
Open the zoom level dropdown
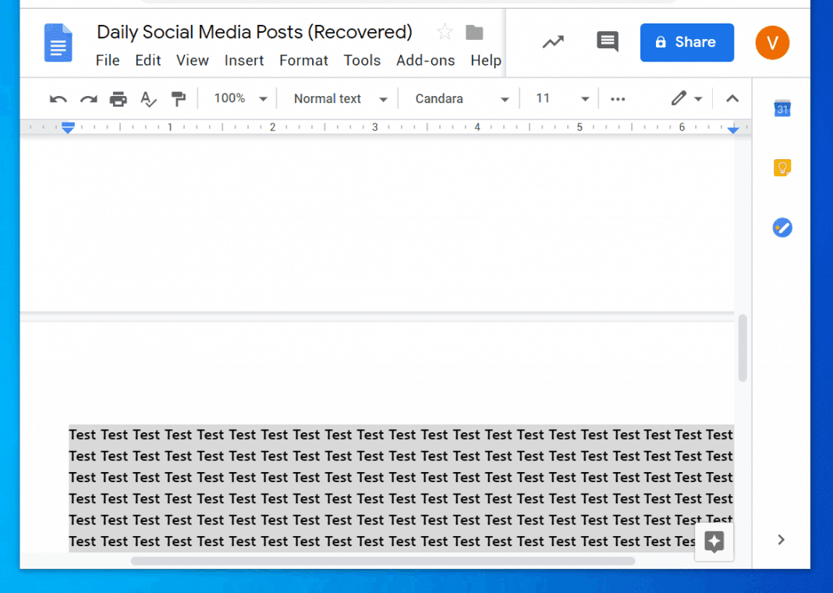pos(238,98)
